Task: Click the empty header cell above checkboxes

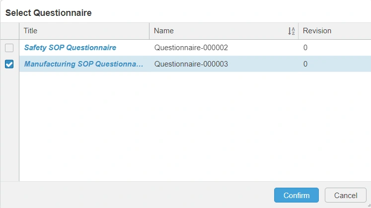Action: [9, 31]
